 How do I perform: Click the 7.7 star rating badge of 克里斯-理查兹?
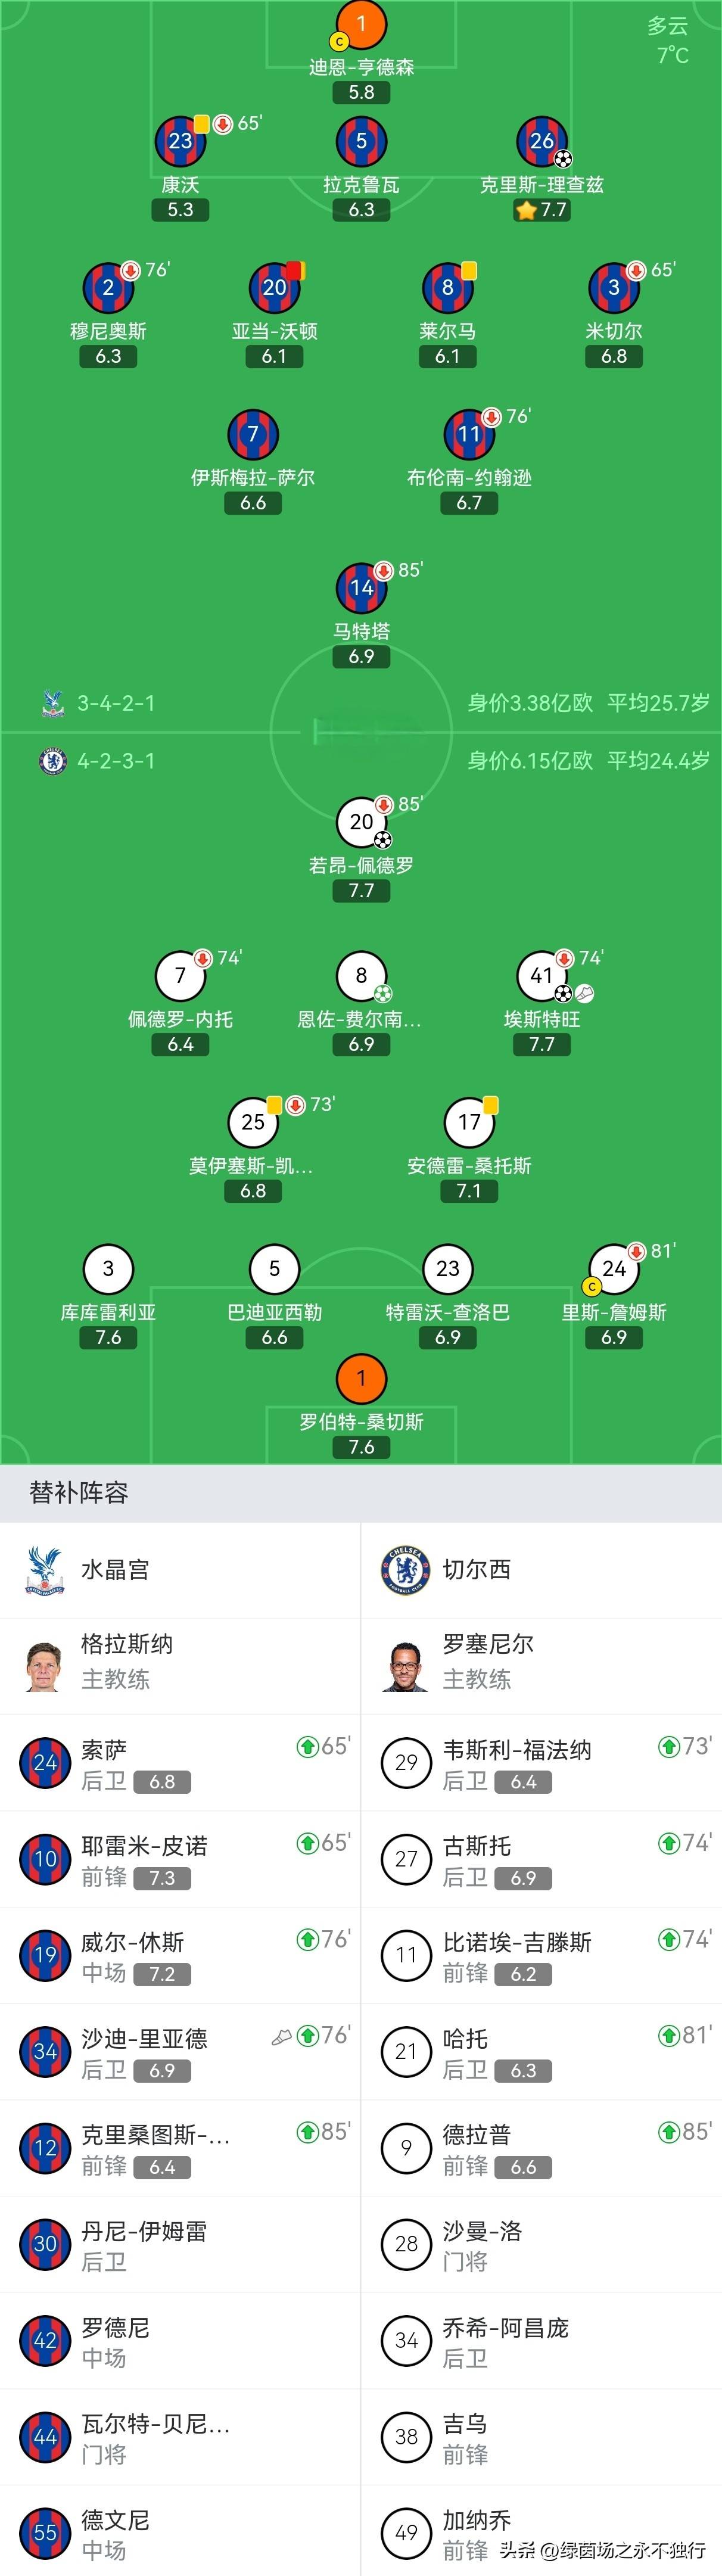tap(542, 210)
